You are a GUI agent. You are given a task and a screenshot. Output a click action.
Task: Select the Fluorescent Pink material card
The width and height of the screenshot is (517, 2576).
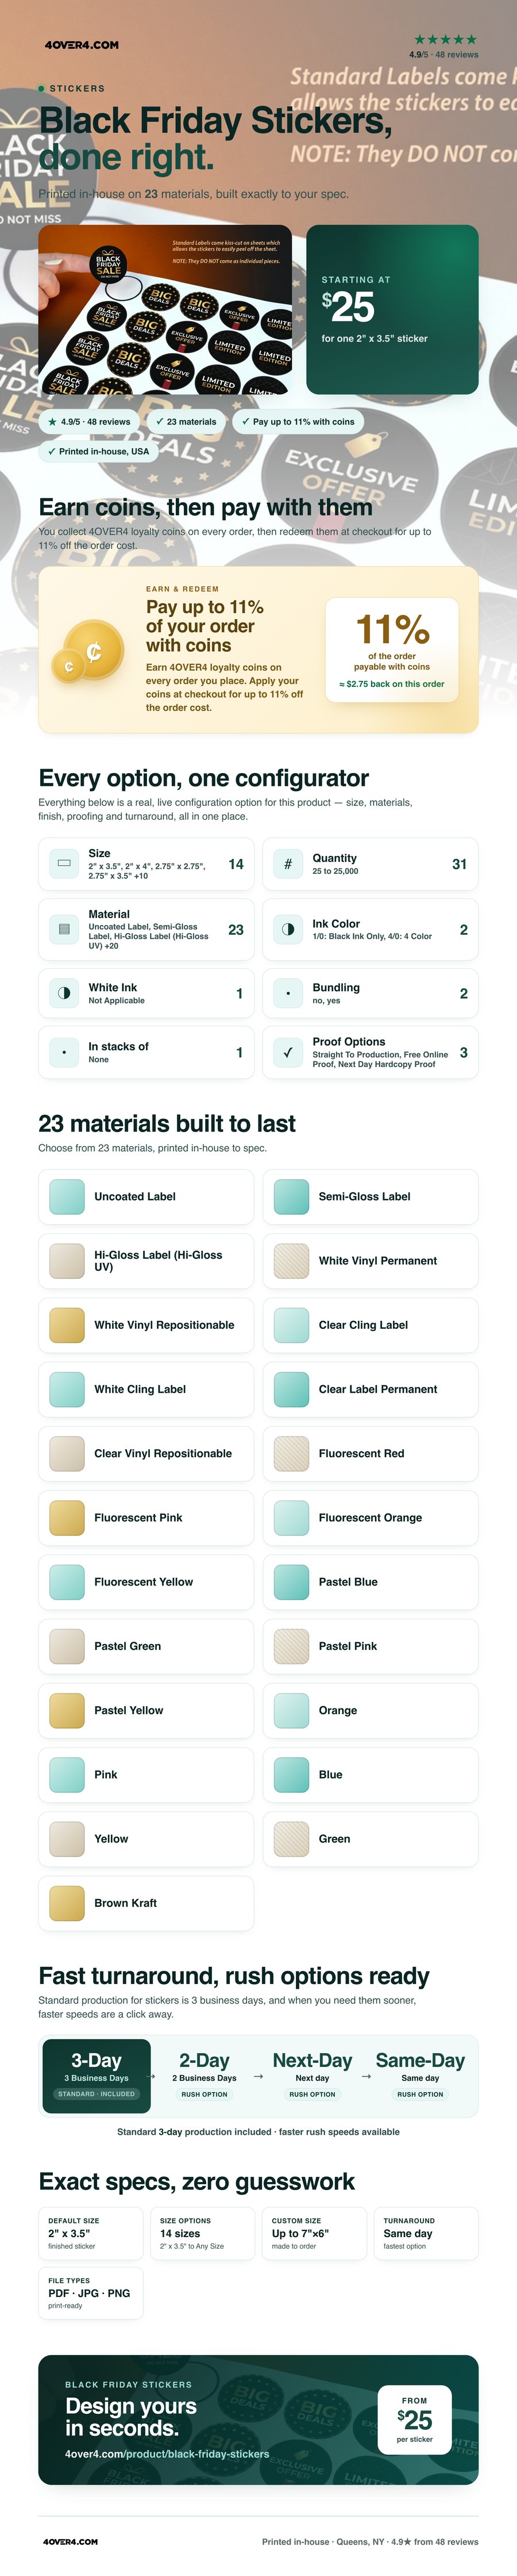click(146, 1518)
